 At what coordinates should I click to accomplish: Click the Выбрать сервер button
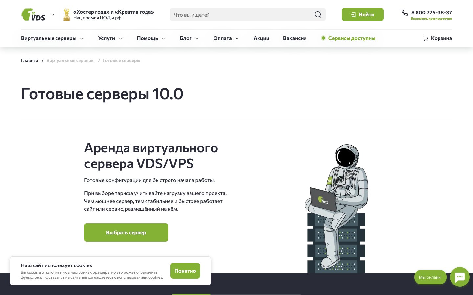126,232
